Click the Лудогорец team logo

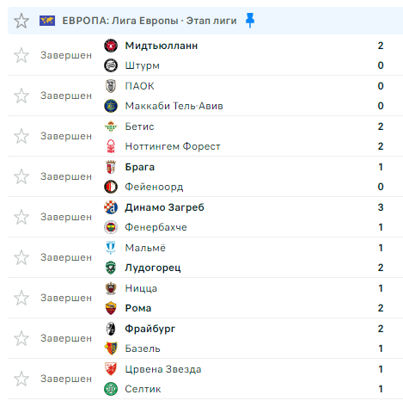point(111,268)
